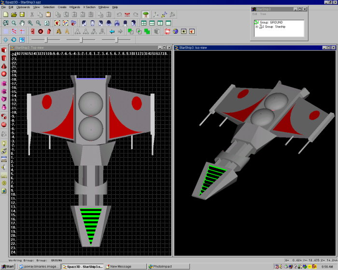Click the magnifier zoom tool
This screenshot has height=270, width=338.
click(14, 23)
